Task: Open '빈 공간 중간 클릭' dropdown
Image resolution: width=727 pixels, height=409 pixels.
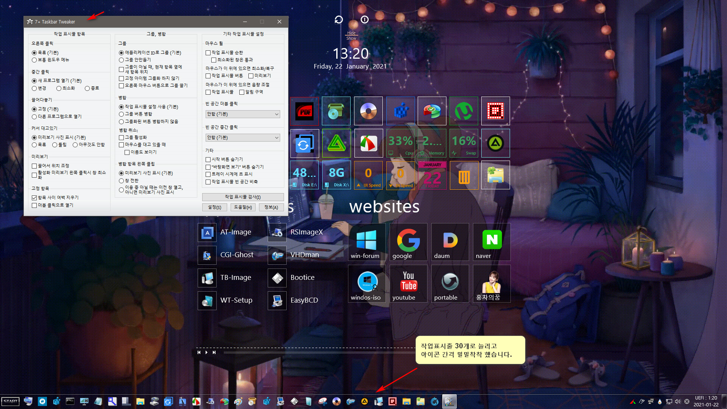Action: [243, 137]
